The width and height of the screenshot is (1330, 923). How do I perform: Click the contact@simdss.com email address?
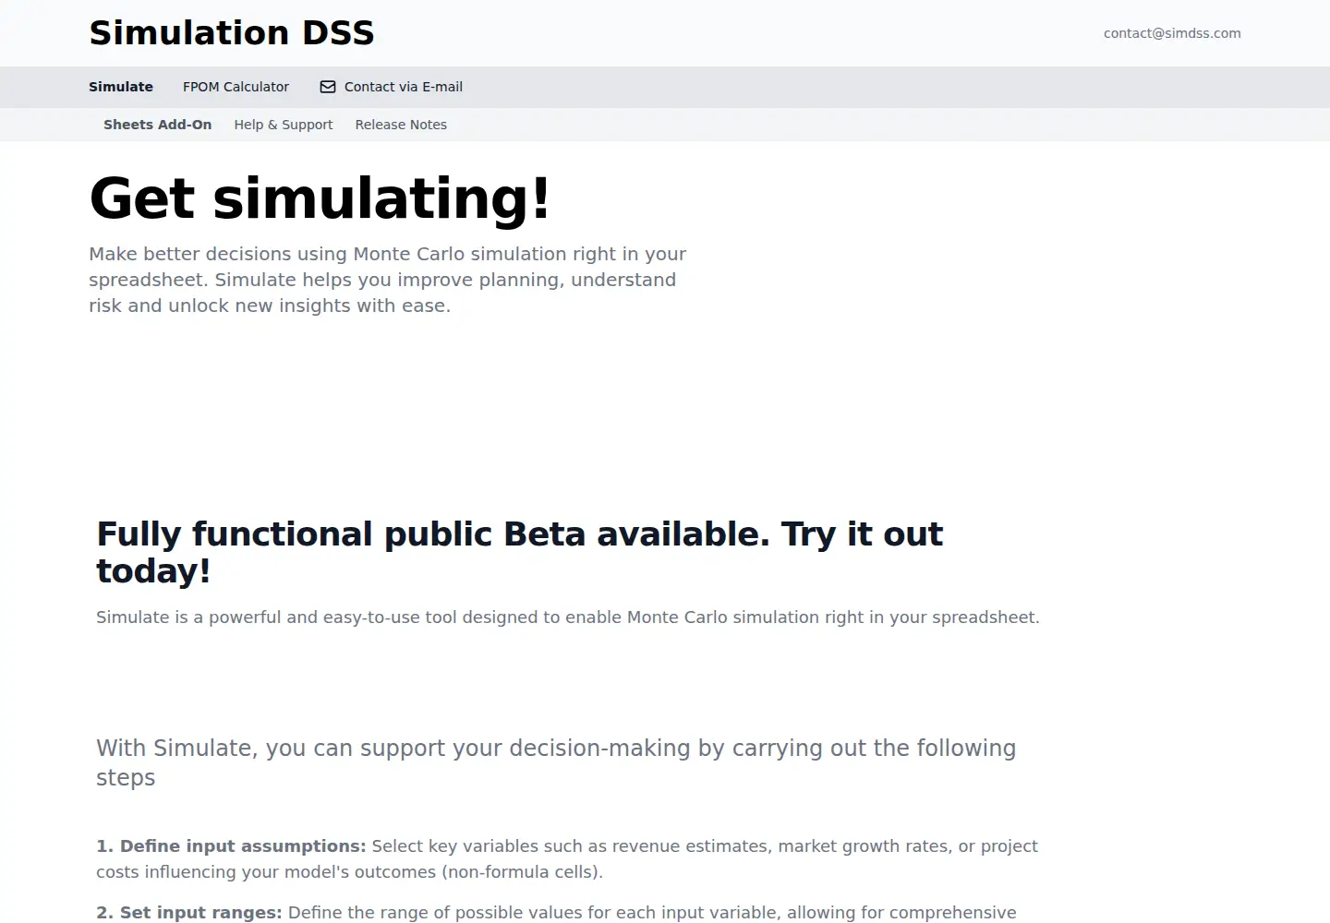1172,33
